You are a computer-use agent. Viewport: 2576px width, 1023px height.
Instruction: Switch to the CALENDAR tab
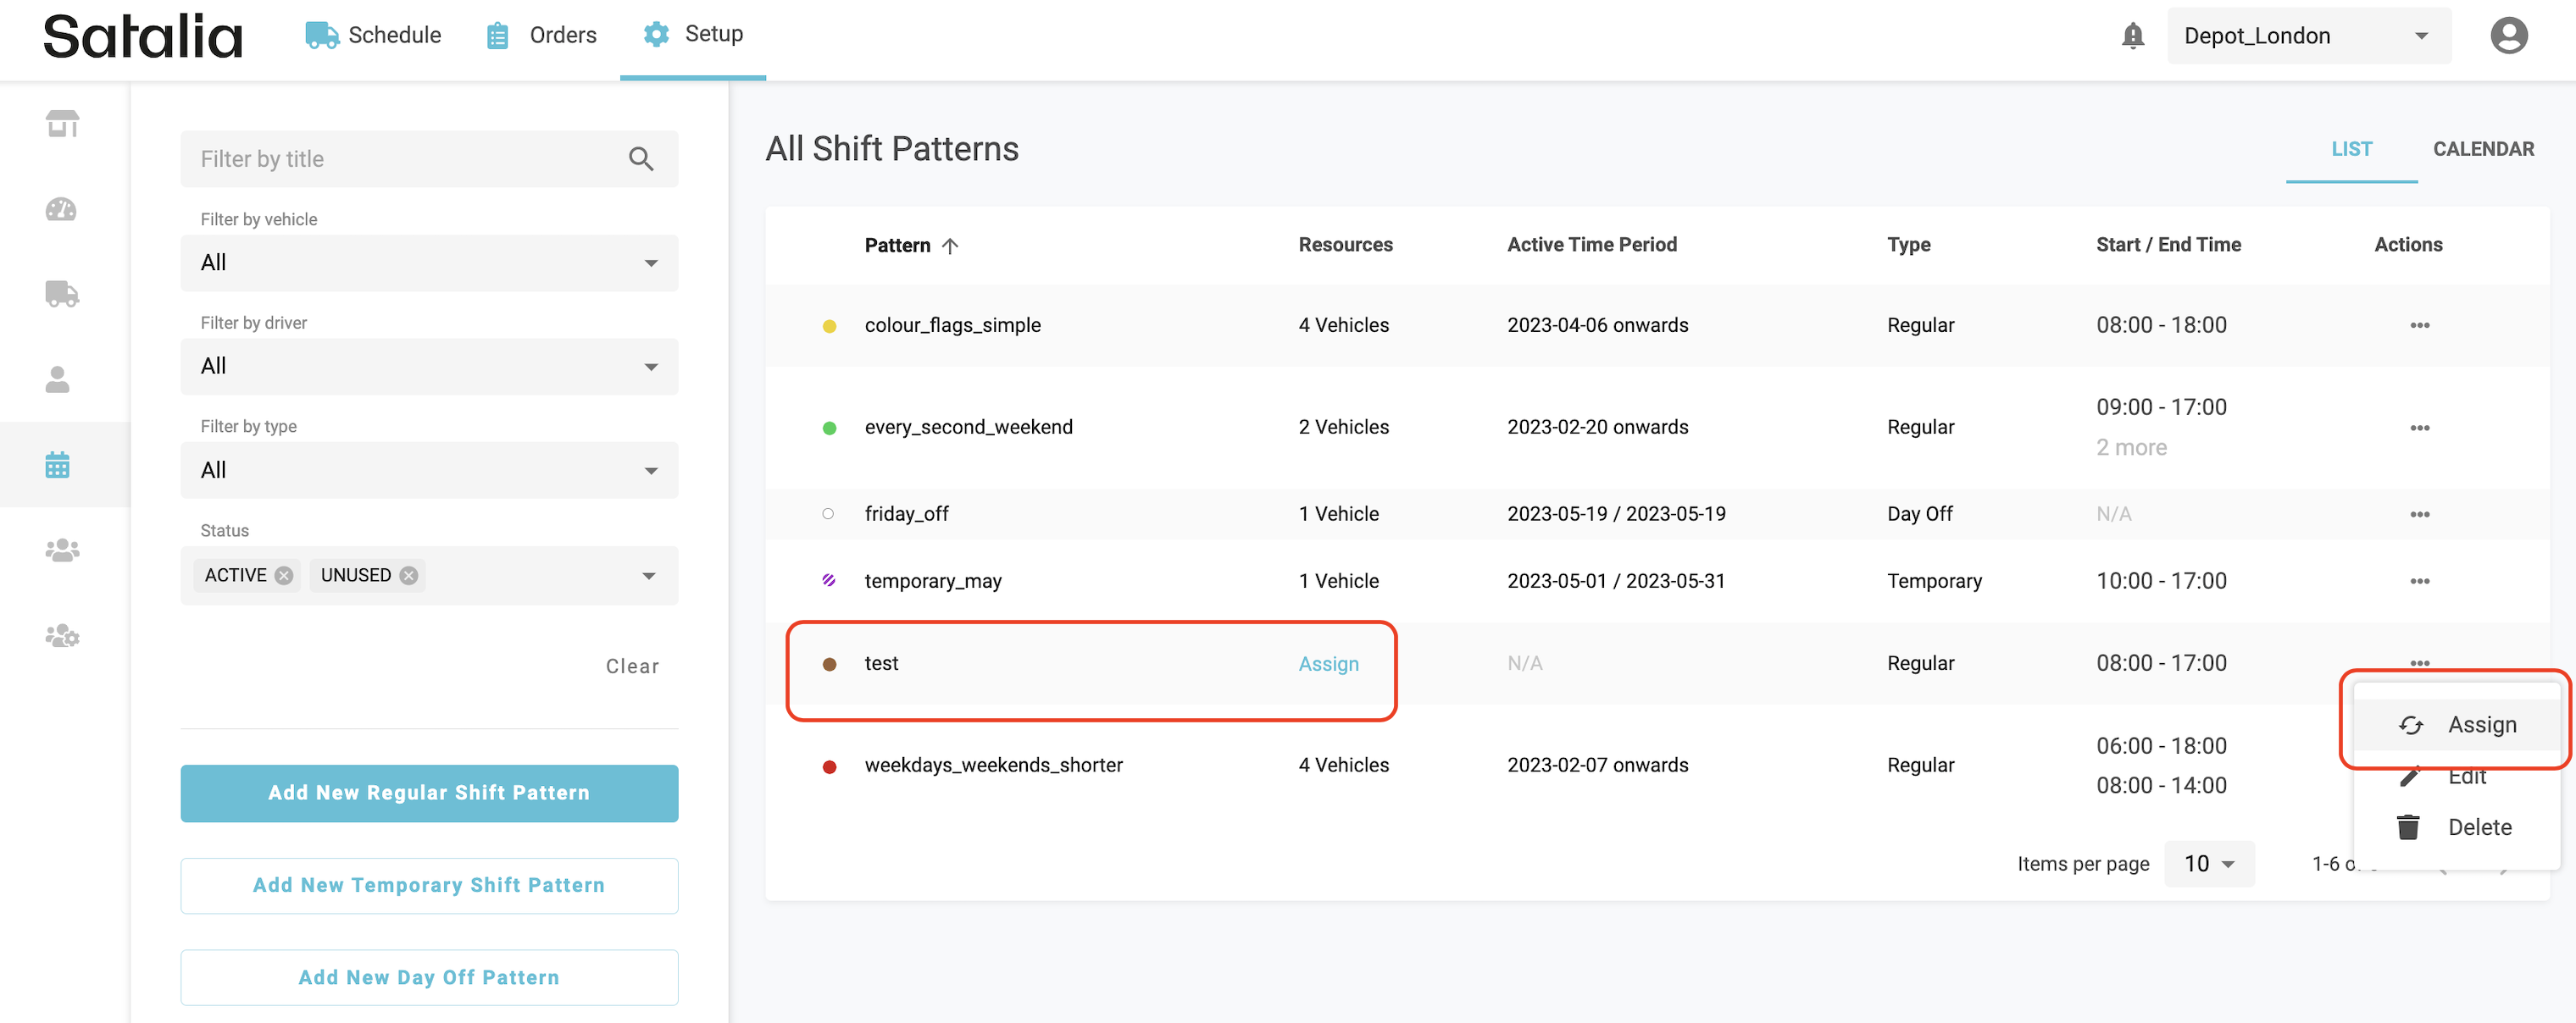(x=2482, y=149)
